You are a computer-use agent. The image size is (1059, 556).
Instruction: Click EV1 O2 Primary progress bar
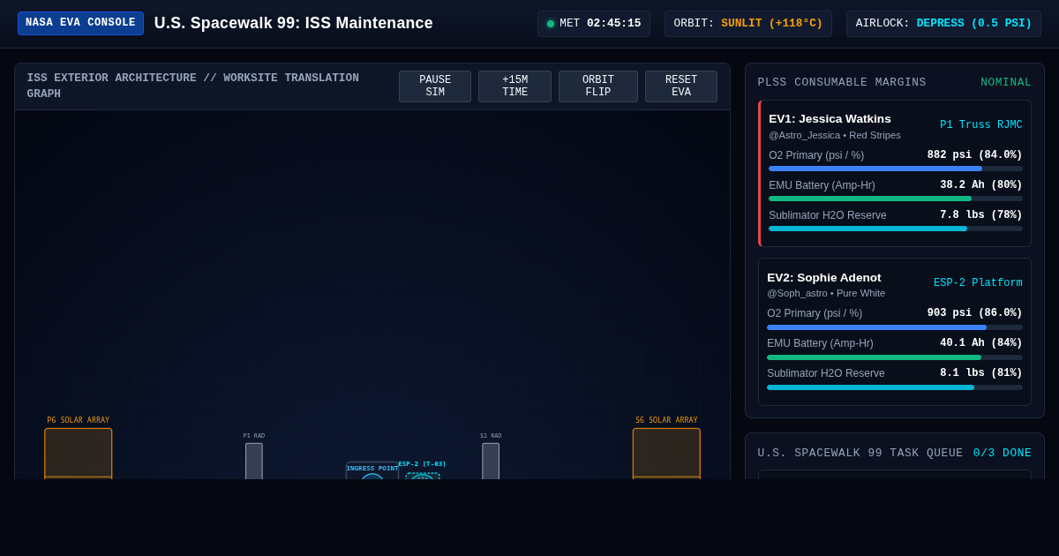click(896, 169)
